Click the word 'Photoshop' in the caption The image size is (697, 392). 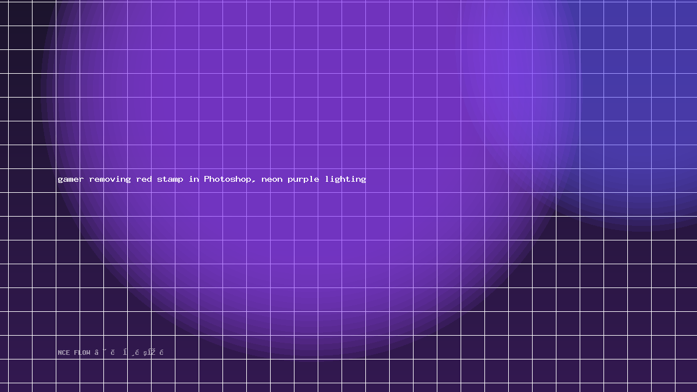228,179
